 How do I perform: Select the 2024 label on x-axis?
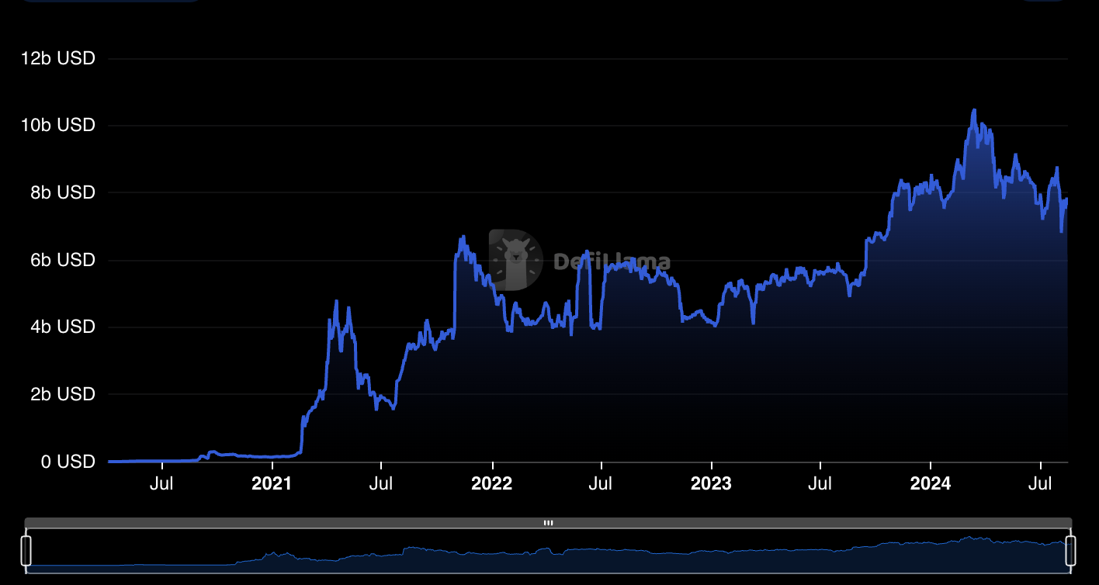pyautogui.click(x=930, y=484)
